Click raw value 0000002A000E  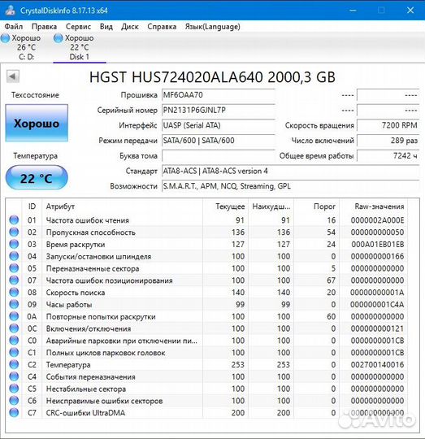(377, 220)
